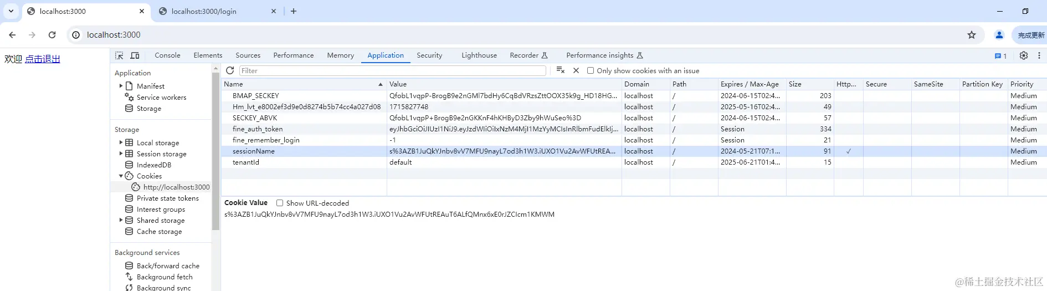Click the Domain column header
The height and width of the screenshot is (291, 1047).
pos(645,84)
